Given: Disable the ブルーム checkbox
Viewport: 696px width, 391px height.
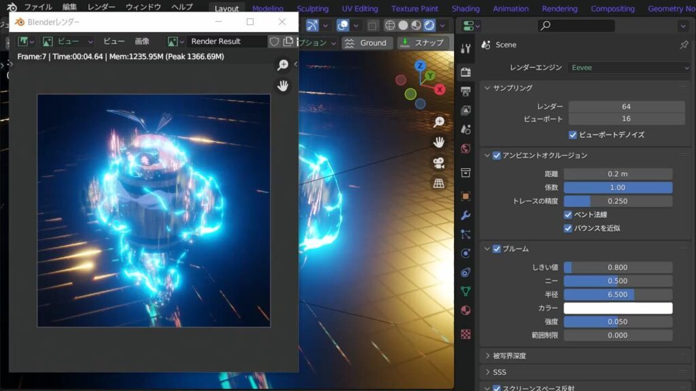Looking at the screenshot, I should point(497,248).
